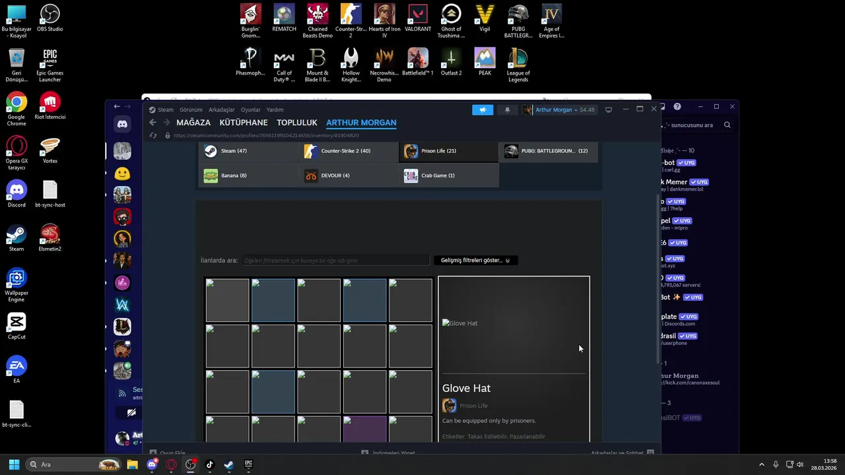Open the Yardım menu
The height and width of the screenshot is (475, 845).
tap(275, 110)
